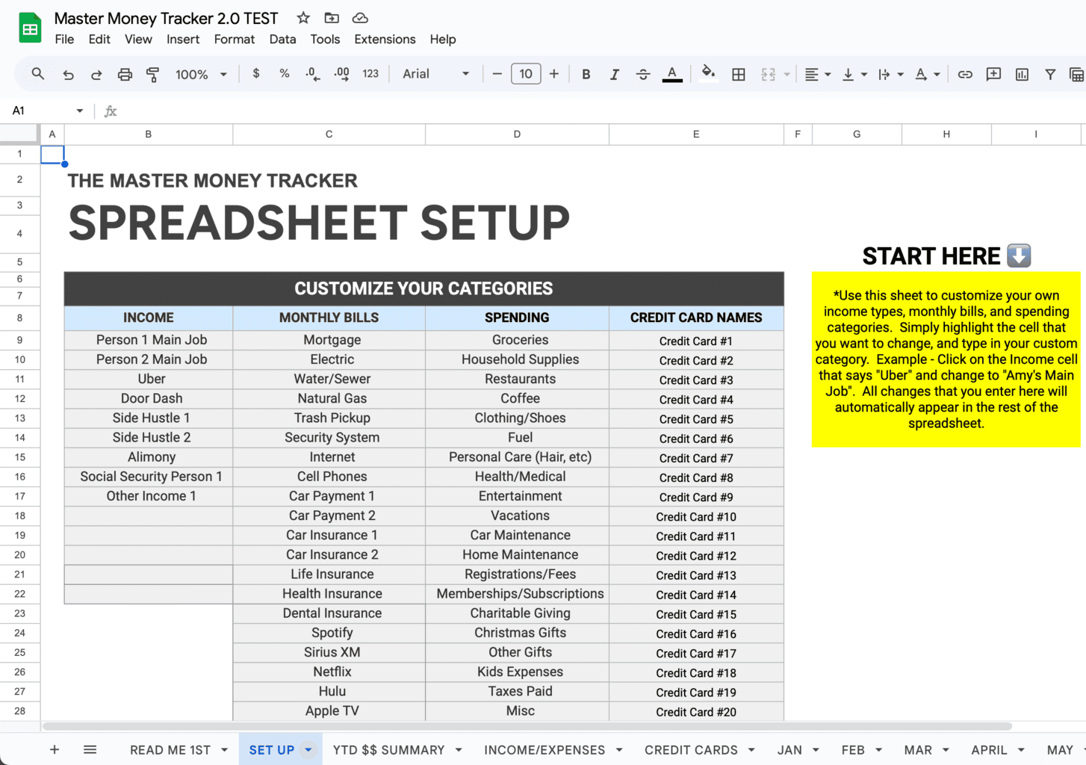Star the Master Money Tracker spreadsheet
The image size is (1086, 765).
tap(302, 17)
